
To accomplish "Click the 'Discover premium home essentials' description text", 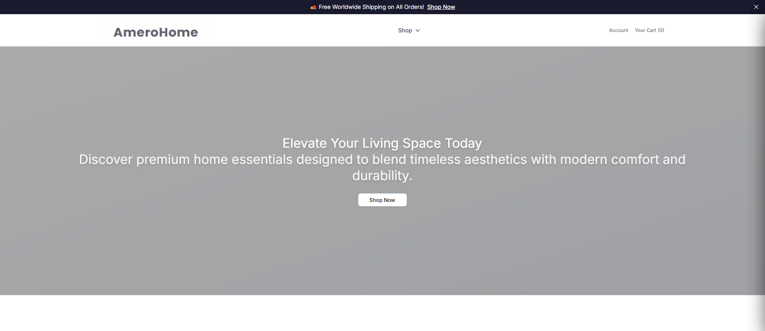I will (382, 168).
